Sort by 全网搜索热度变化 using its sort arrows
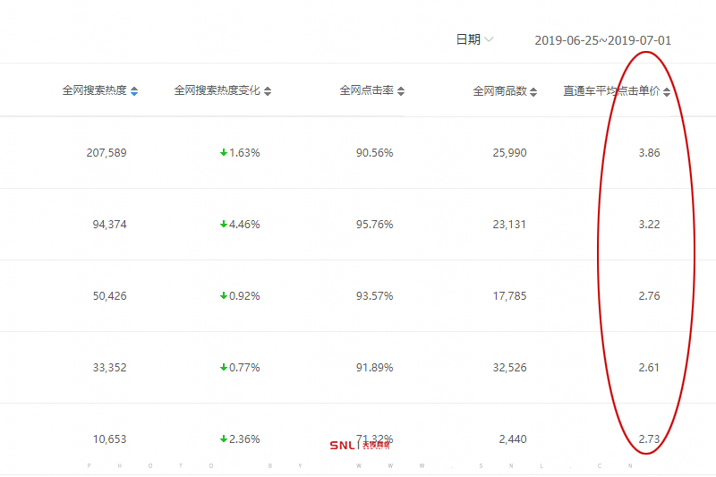This screenshot has height=477, width=716. click(x=268, y=91)
